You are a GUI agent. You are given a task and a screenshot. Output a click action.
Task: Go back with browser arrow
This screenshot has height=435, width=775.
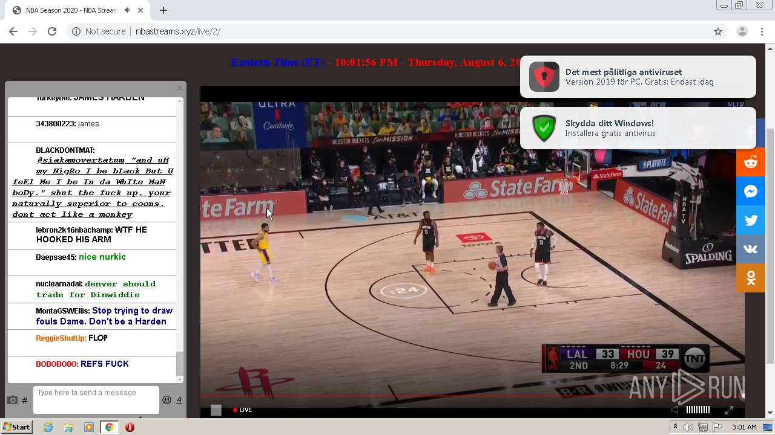point(13,31)
